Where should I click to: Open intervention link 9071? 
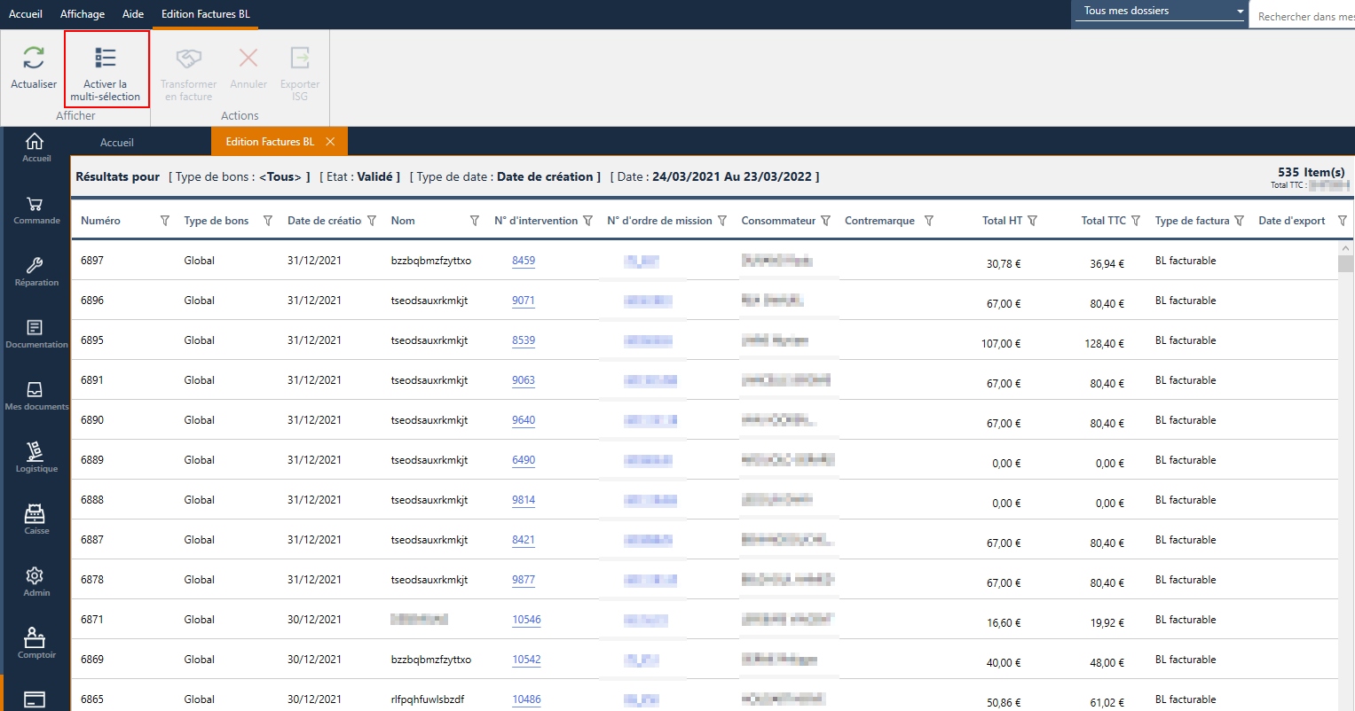click(524, 301)
